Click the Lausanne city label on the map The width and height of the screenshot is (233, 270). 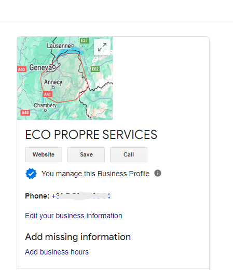[x=59, y=46]
